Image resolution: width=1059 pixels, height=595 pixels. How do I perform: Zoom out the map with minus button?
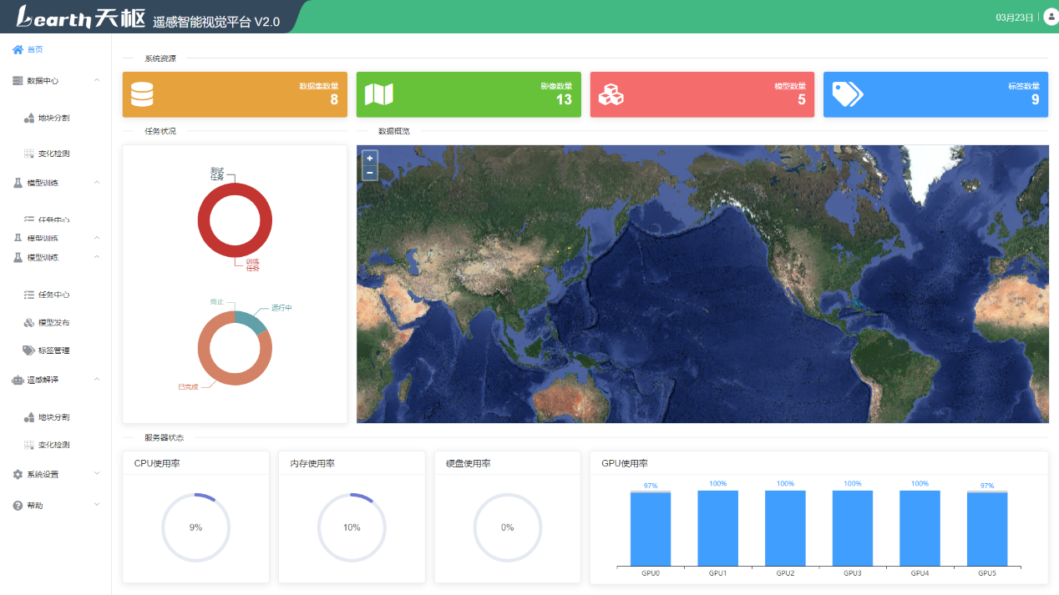[370, 173]
